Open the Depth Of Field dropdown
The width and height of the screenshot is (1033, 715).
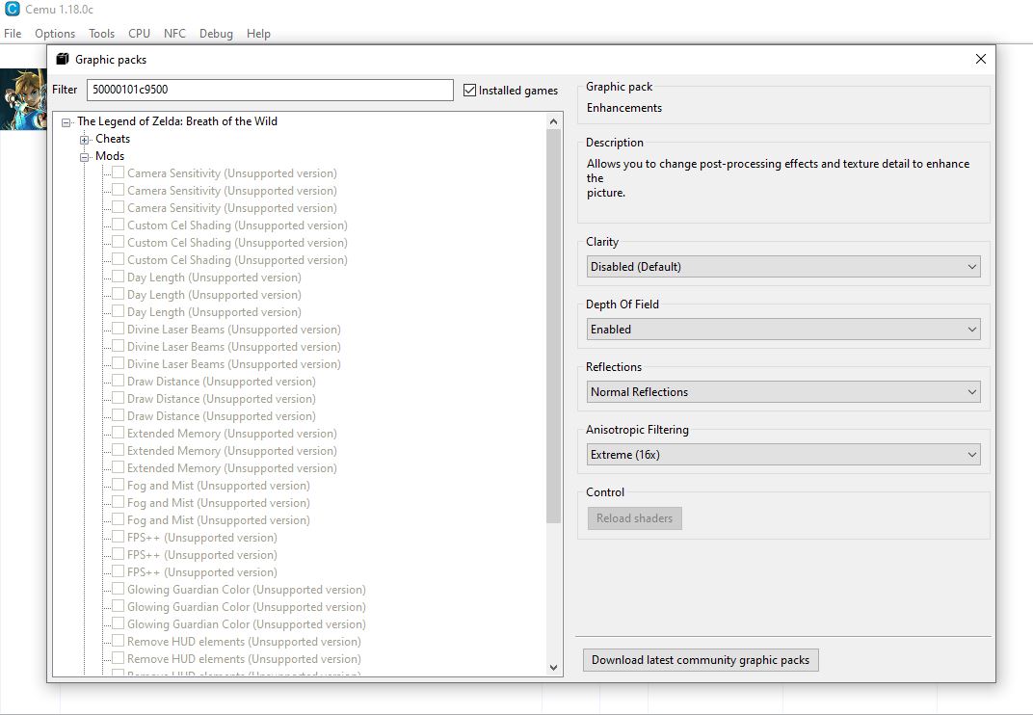(783, 330)
